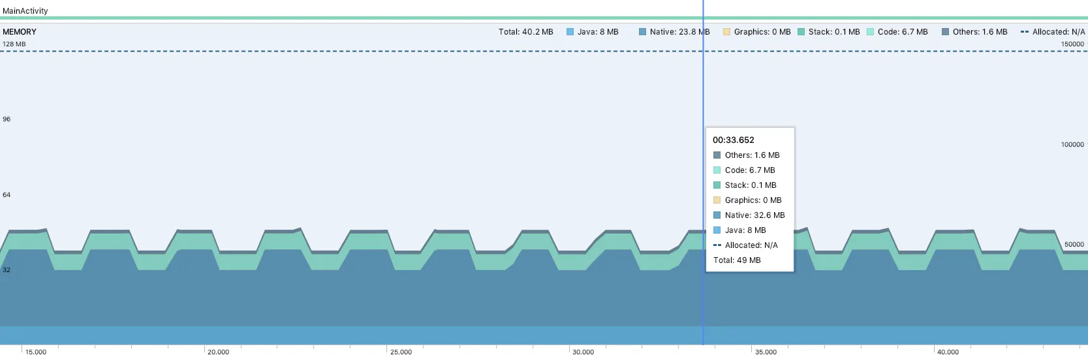Viewport: 1088px width, 355px height.
Task: Click the Native color swatch in the top legend
Action: 642,32
